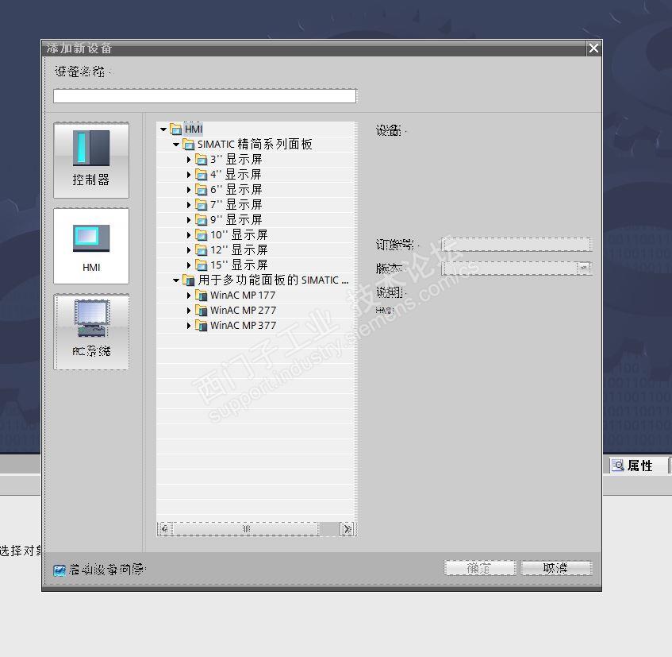672x657 pixels.
Task: Select the '3'' 显示屏' row text
Action: [236, 160]
